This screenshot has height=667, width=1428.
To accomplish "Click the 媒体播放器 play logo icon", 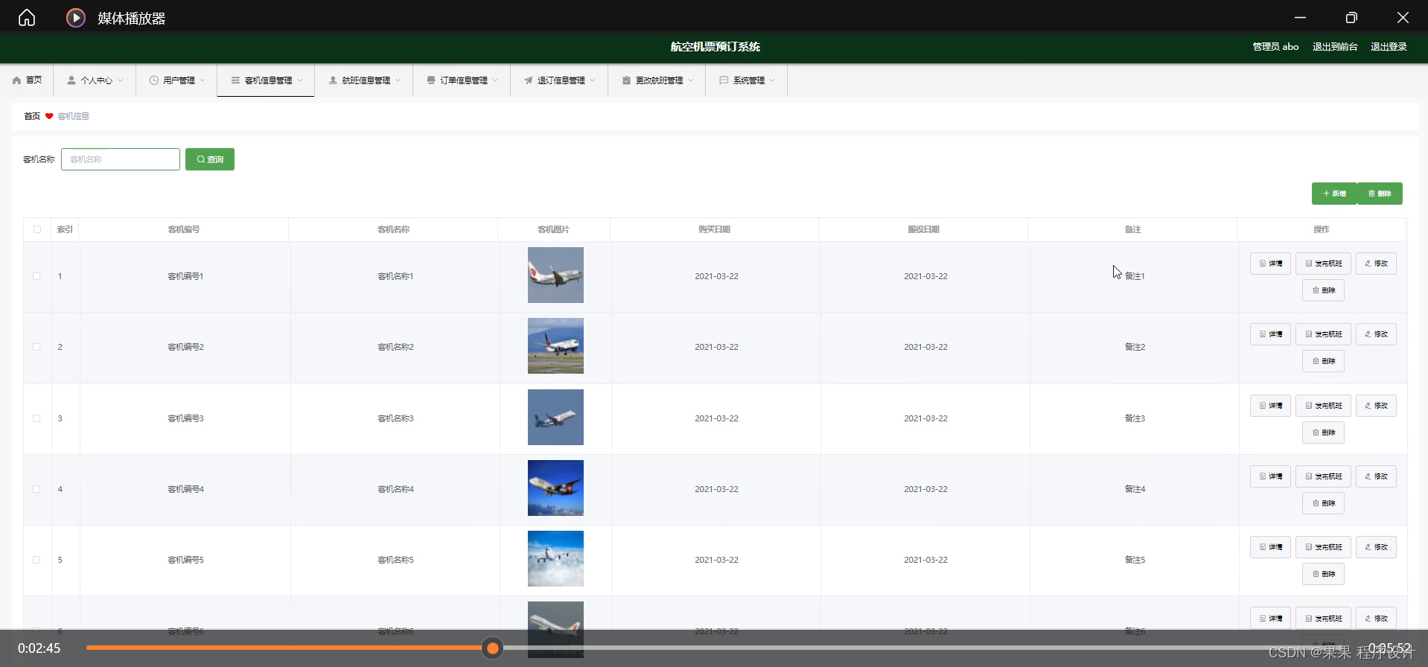I will click(76, 18).
